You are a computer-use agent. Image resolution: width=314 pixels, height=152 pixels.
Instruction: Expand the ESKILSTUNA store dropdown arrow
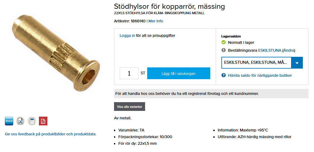[297, 63]
